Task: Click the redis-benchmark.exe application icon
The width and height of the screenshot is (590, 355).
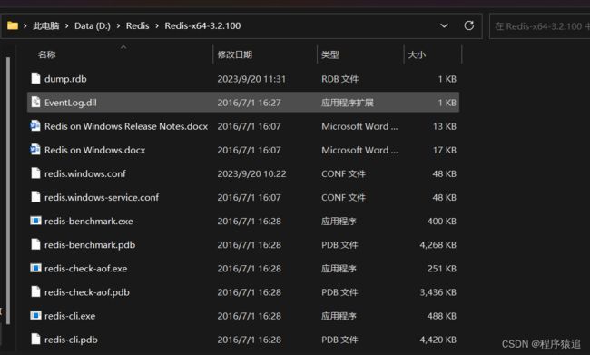Action: click(x=35, y=221)
